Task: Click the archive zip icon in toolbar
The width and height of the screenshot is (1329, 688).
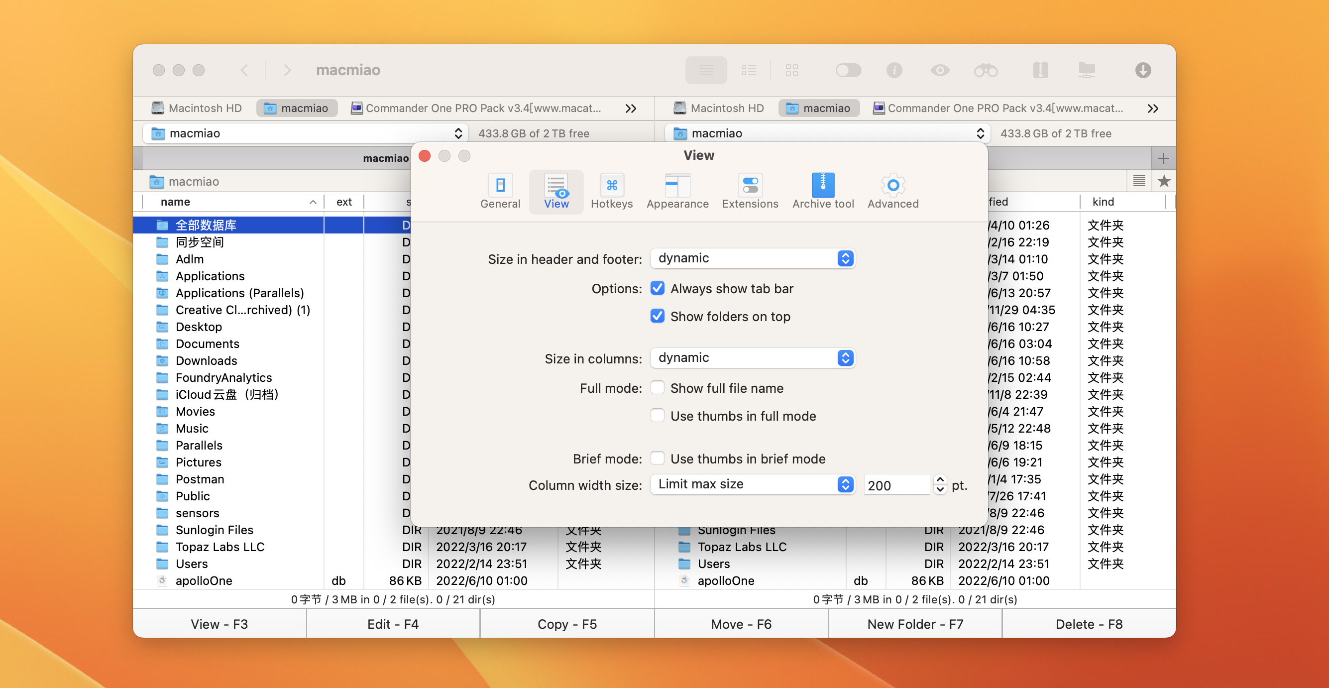Action: pos(1040,70)
